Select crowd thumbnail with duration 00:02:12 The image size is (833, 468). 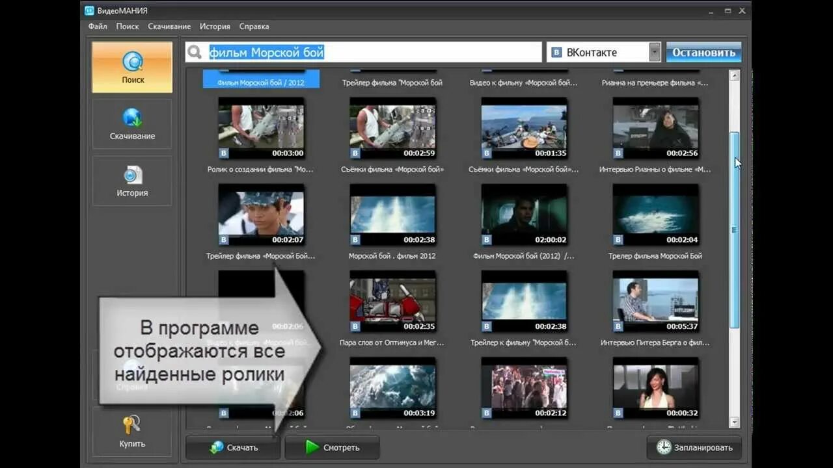coord(524,388)
